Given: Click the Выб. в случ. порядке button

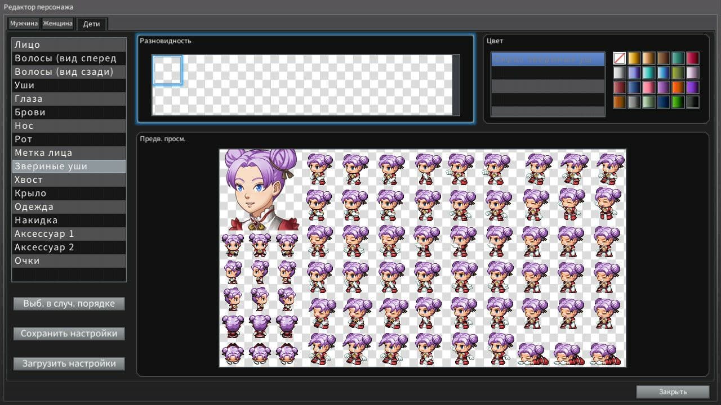Looking at the screenshot, I should pyautogui.click(x=69, y=304).
